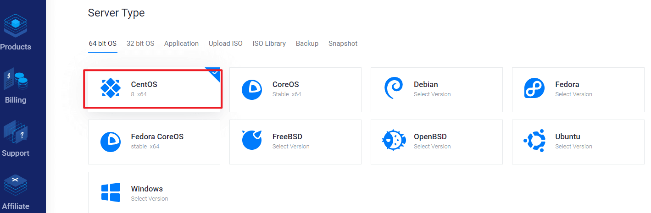651x213 pixels.
Task: Click the OpenBSD name text
Action: coord(430,137)
